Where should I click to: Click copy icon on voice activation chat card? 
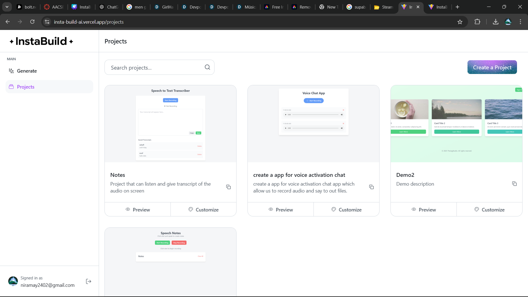tap(371, 187)
